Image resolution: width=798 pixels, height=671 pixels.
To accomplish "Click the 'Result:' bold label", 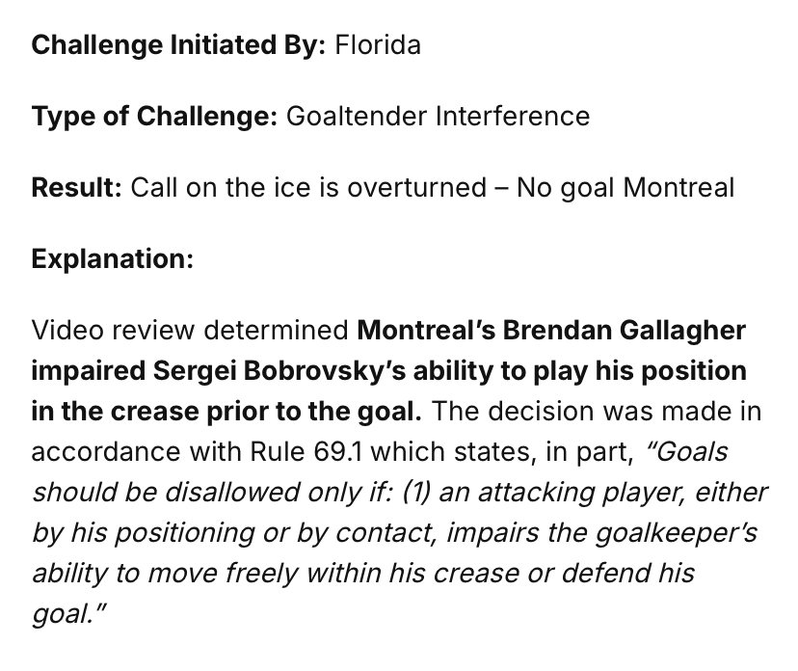I will [x=76, y=187].
